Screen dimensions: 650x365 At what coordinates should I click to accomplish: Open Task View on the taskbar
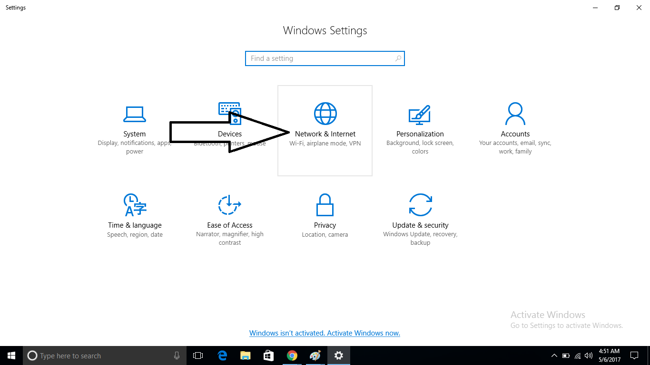[197, 355]
